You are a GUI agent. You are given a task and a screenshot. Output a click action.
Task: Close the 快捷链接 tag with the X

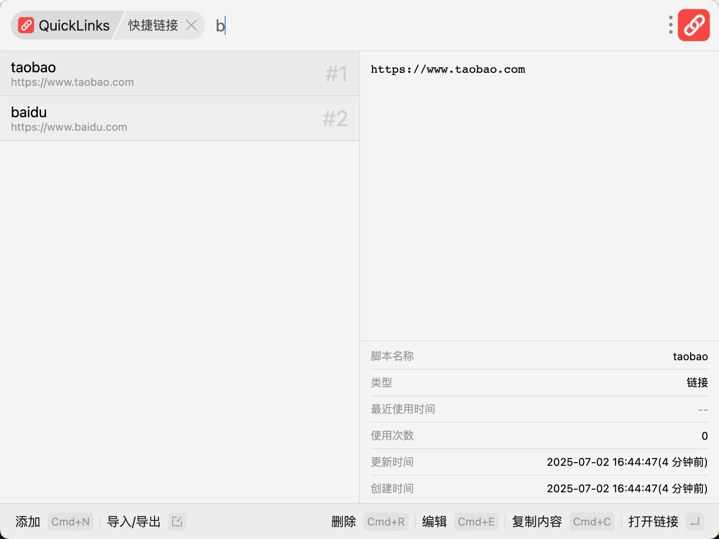pyautogui.click(x=191, y=25)
